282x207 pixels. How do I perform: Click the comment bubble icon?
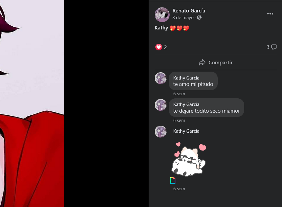(274, 47)
